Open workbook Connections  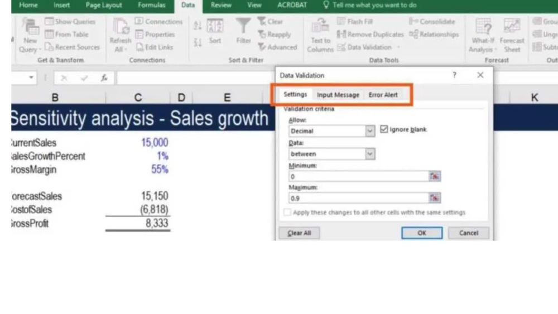(158, 22)
